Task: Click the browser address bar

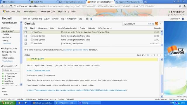Action: (96, 6)
